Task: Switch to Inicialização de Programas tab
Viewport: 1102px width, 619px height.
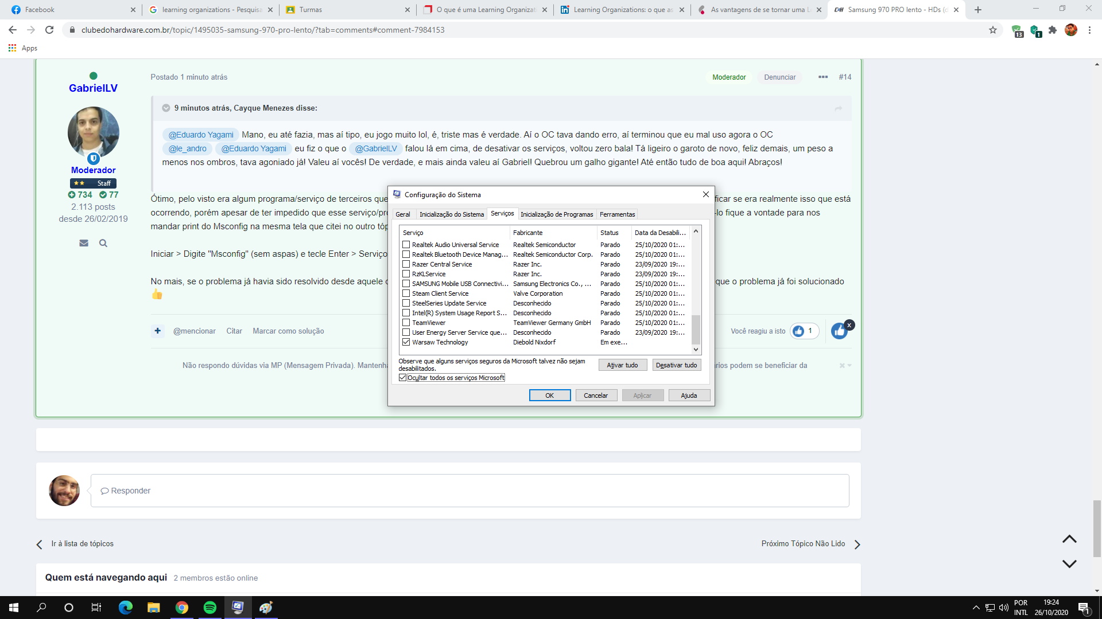Action: tap(557, 214)
